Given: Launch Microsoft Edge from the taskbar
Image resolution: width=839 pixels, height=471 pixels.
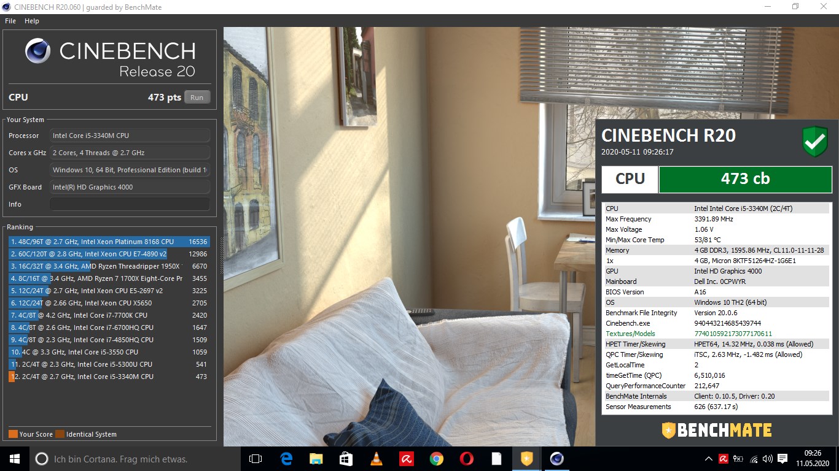Looking at the screenshot, I should pyautogui.click(x=286, y=459).
